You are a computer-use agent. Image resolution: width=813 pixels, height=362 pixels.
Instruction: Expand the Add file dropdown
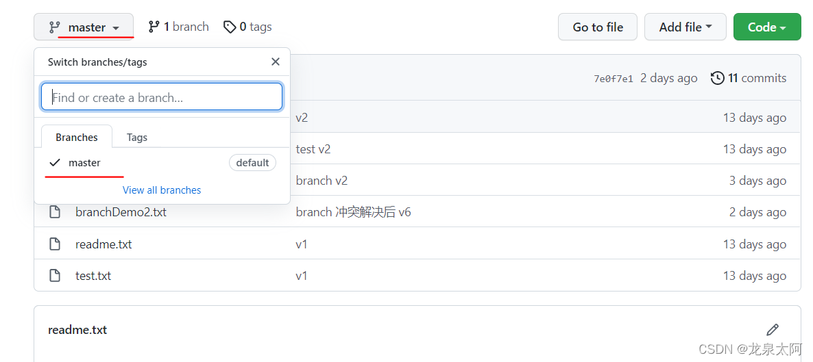pos(685,27)
